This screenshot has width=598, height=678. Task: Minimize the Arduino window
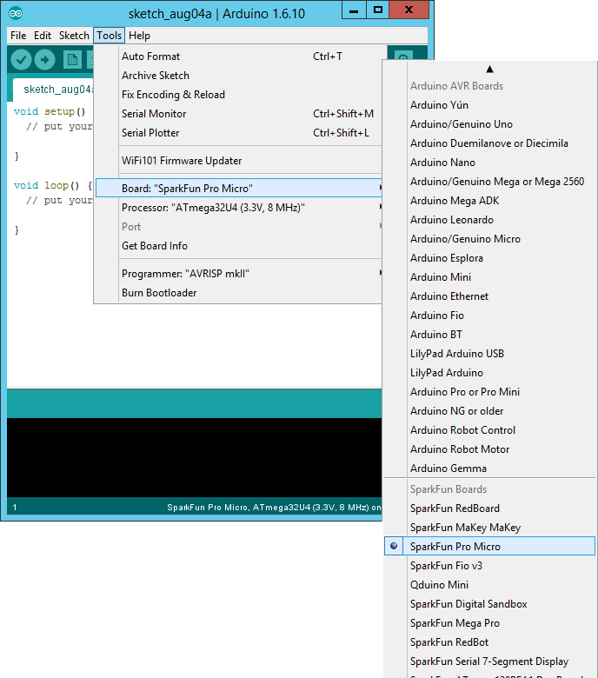(x=354, y=10)
